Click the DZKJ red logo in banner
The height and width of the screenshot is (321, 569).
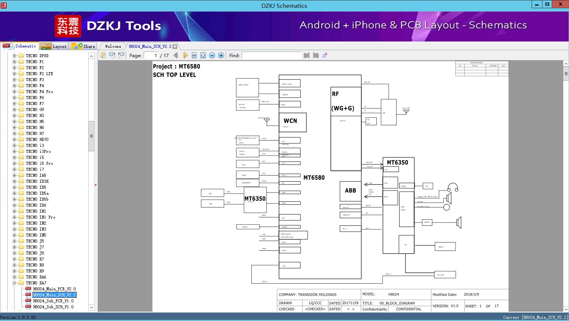point(68,26)
